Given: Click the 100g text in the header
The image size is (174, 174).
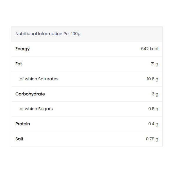Looking at the screenshot, I should tap(76, 34).
